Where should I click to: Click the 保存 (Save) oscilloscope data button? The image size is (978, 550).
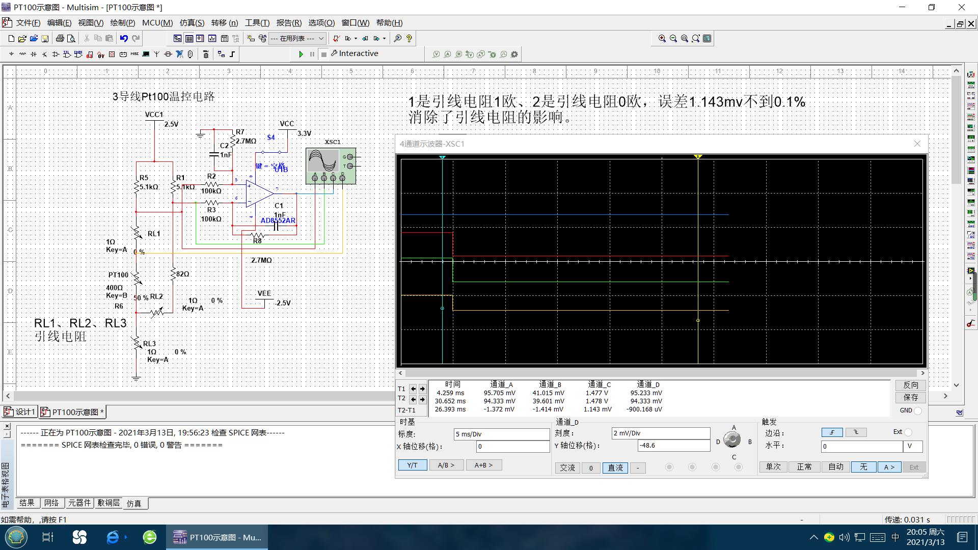pos(911,397)
